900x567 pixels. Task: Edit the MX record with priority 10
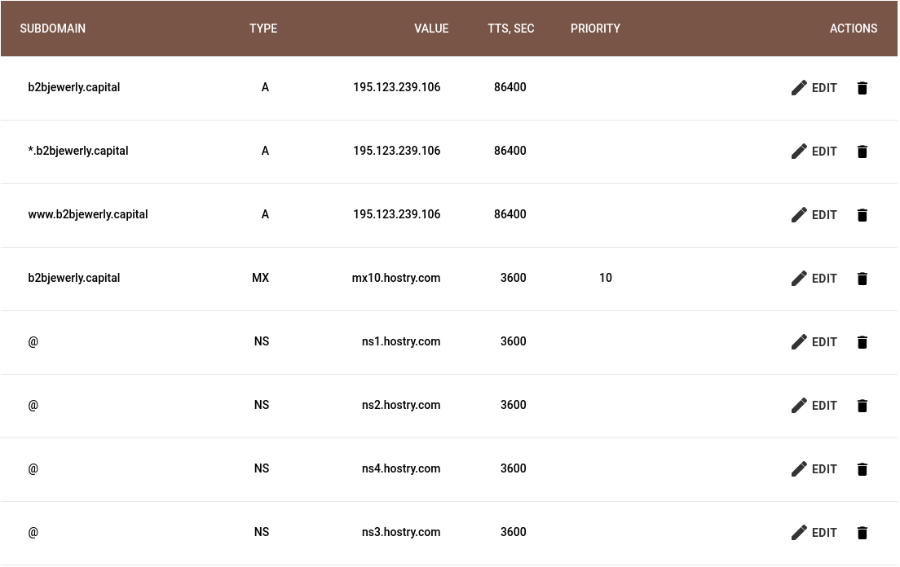(x=814, y=279)
